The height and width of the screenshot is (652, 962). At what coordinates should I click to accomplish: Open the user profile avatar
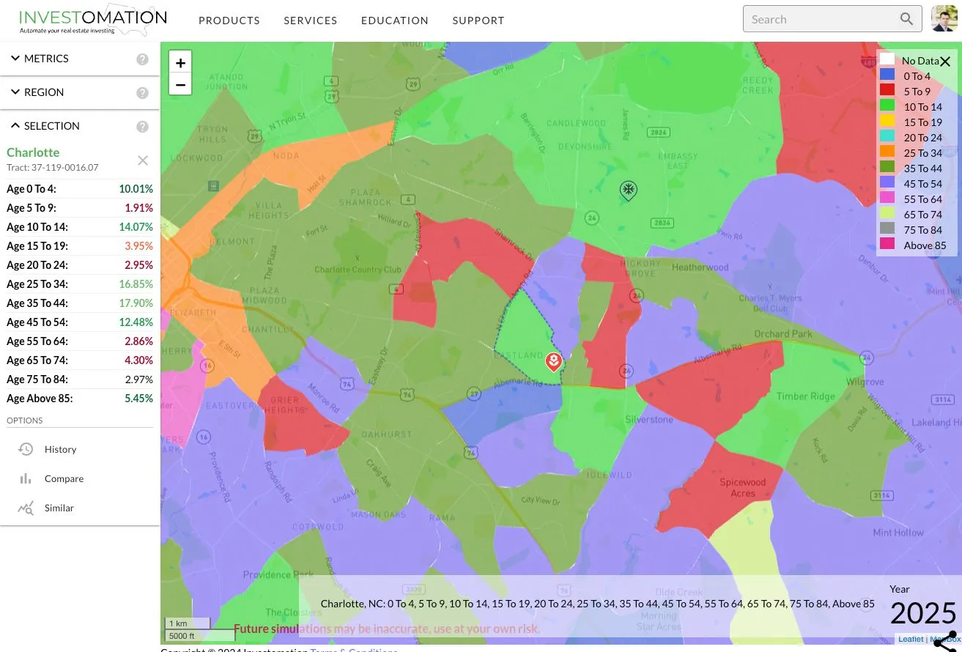tap(944, 19)
